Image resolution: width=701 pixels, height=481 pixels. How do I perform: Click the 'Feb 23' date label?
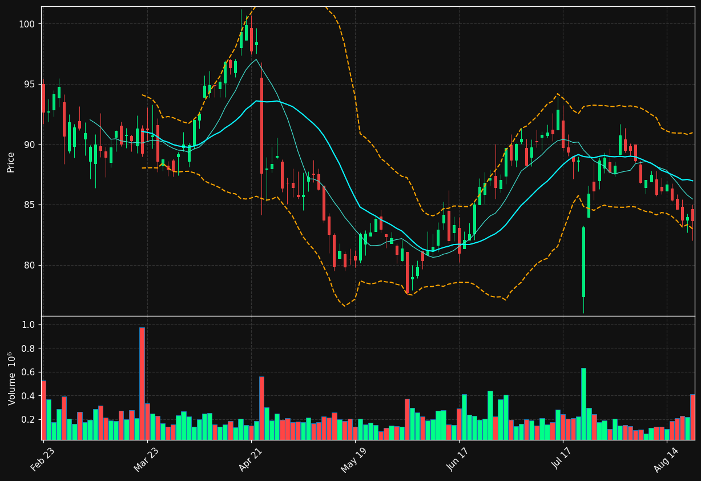pos(42,458)
